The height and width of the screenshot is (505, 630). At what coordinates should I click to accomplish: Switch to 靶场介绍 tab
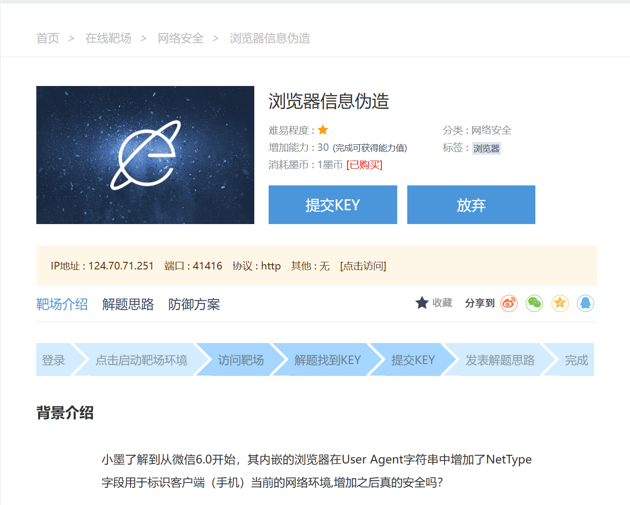tap(62, 304)
